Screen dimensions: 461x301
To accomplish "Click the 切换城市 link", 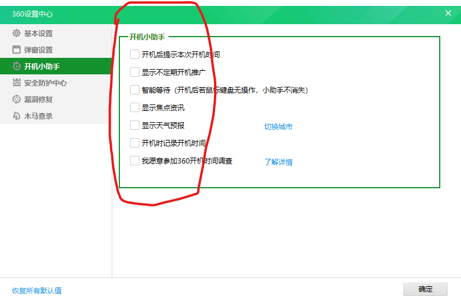I will (278, 126).
